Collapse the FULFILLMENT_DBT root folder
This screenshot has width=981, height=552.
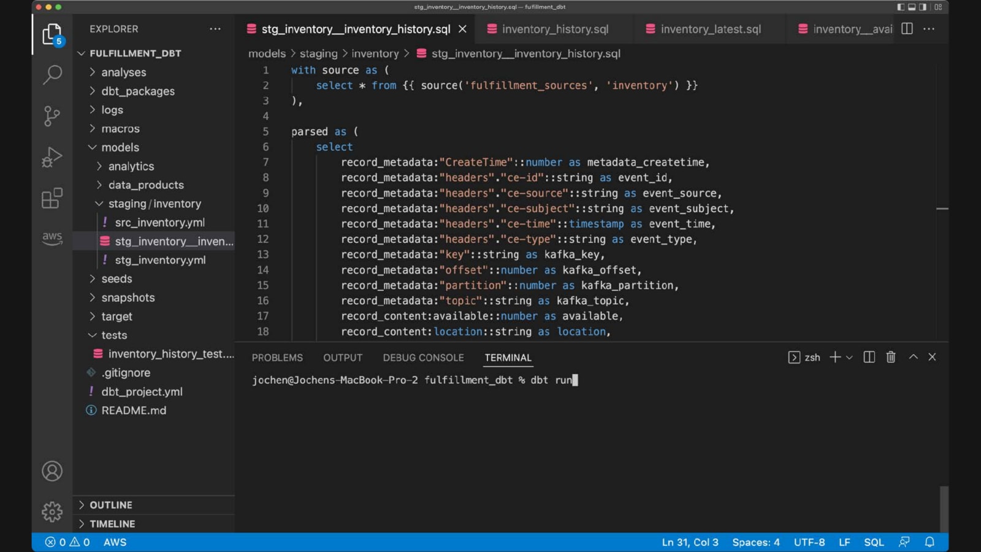click(x=153, y=53)
